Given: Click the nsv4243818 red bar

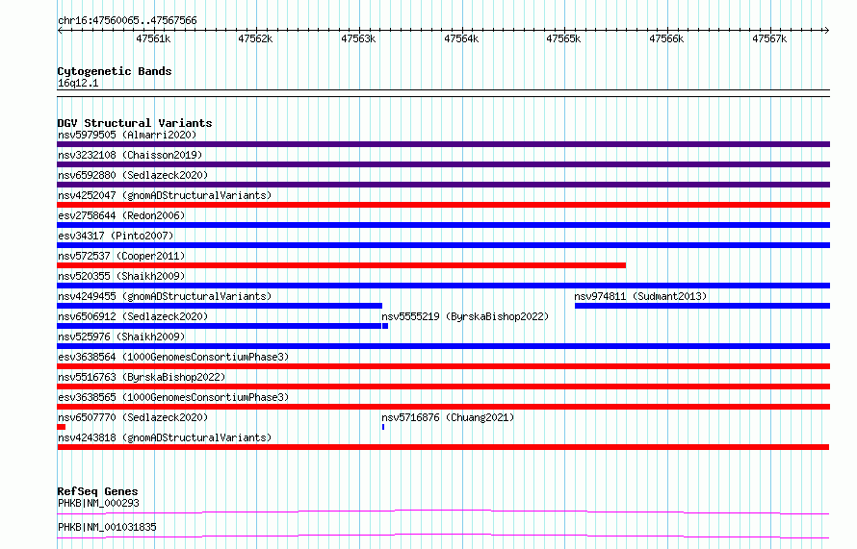Looking at the screenshot, I should coord(443,447).
